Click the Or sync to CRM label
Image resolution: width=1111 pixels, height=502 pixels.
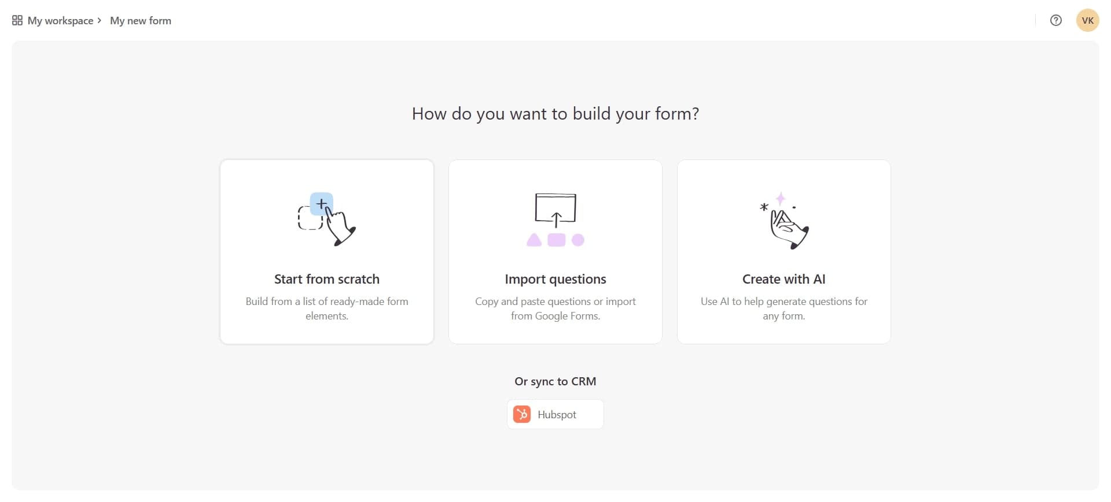pos(555,381)
